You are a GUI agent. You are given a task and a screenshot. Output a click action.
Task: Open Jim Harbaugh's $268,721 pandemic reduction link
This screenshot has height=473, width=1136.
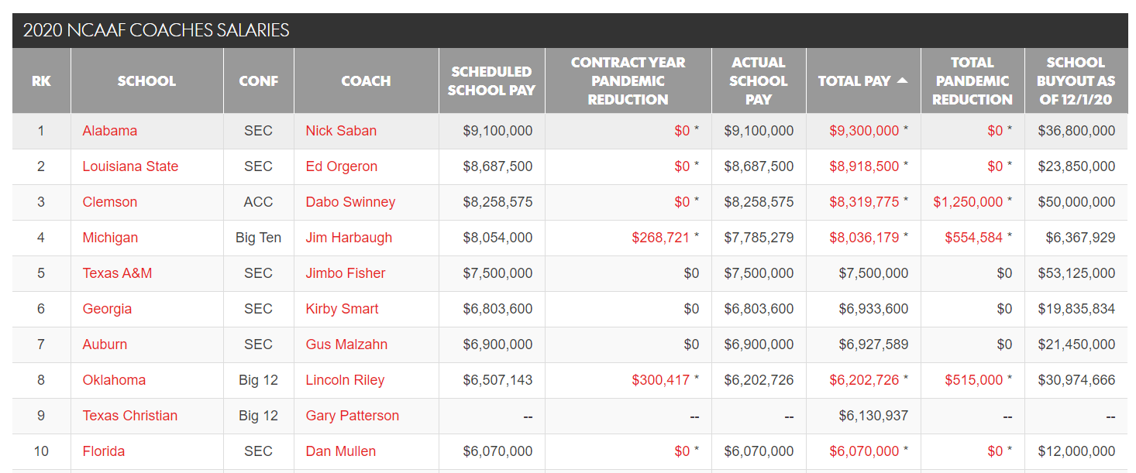point(660,238)
